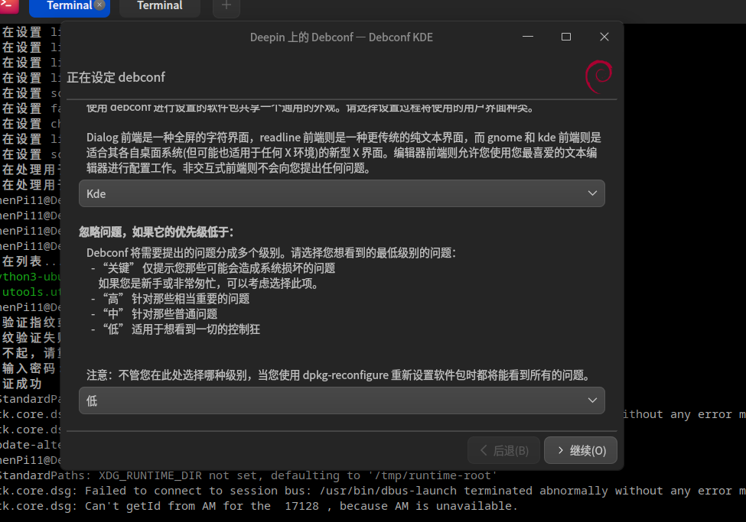Close the first Terminal tab
This screenshot has height=522, width=746.
(x=99, y=5)
